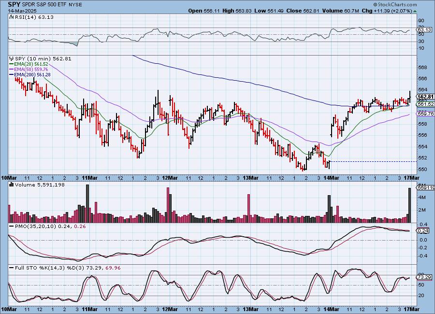Image resolution: width=435 pixels, height=314 pixels.
Task: Click the 20 level on the stochastic axis
Action: click(x=421, y=296)
